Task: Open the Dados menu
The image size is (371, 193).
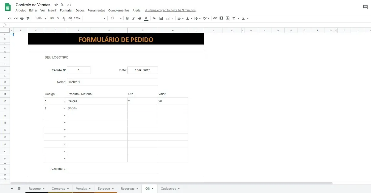Action: pyautogui.click(x=80, y=10)
